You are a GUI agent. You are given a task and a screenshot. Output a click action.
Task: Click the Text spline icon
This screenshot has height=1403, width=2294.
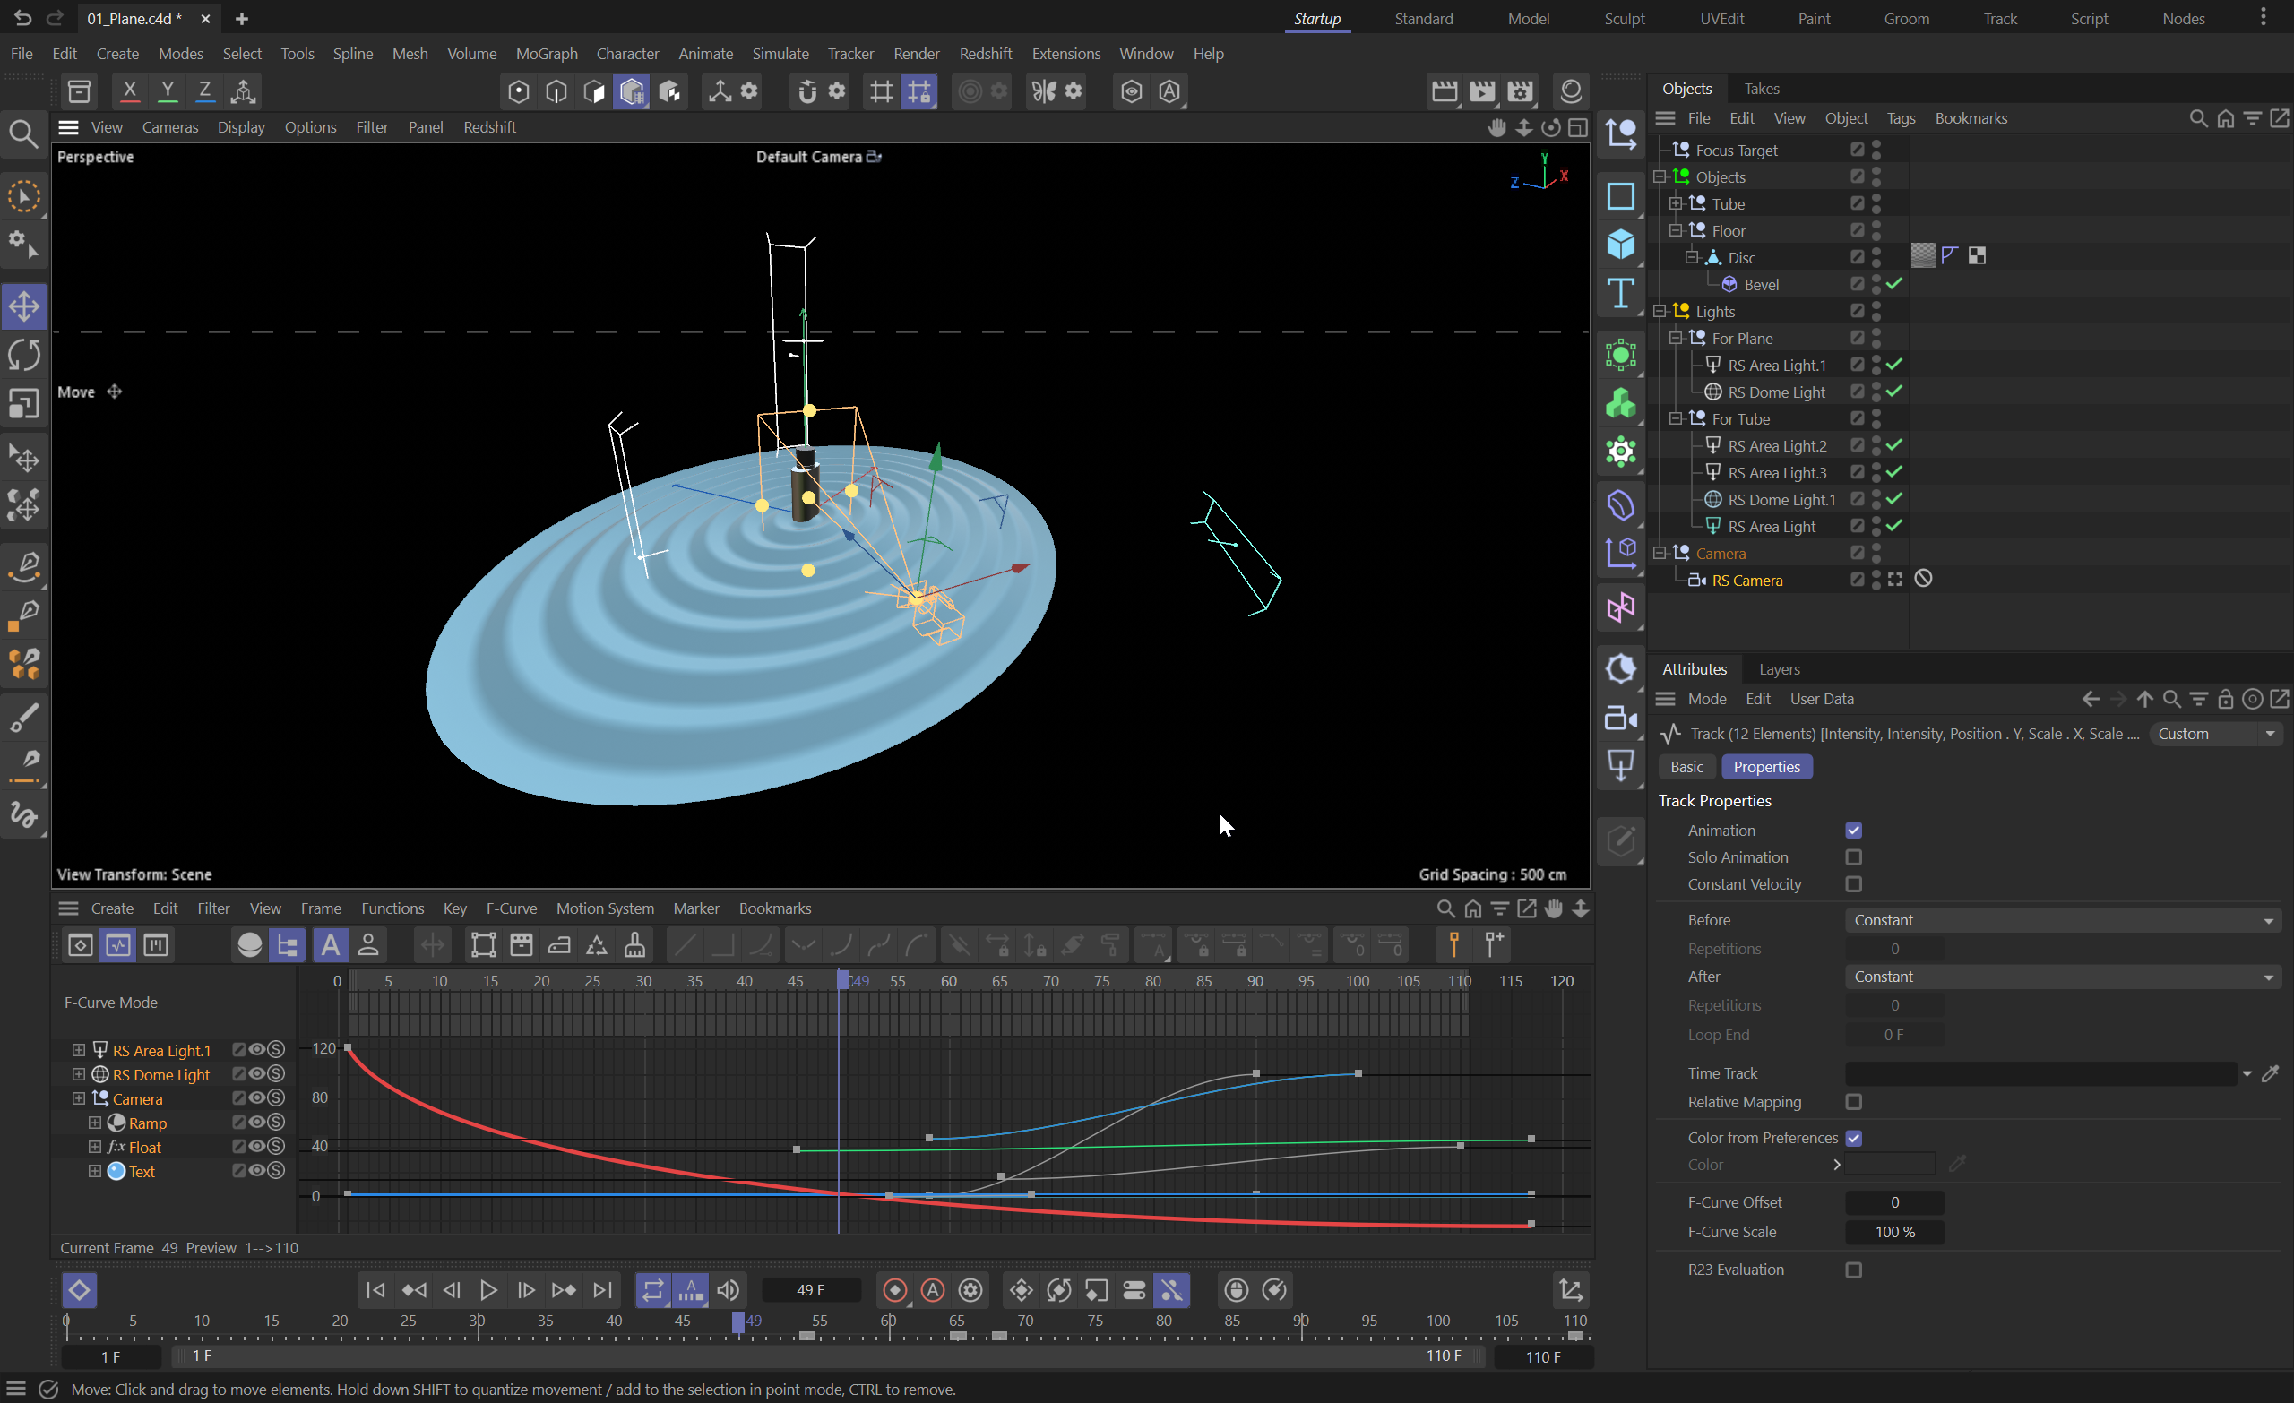[1620, 293]
